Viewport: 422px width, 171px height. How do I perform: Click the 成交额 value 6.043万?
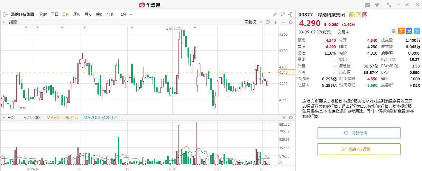pyautogui.click(x=413, y=47)
